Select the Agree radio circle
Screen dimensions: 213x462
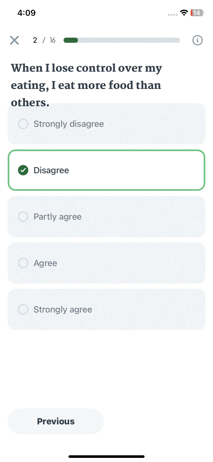coord(23,263)
